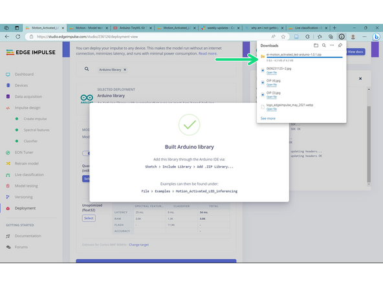Switch to the Live classification tab
This screenshot has height=287, width=383.
pyautogui.click(x=308, y=28)
